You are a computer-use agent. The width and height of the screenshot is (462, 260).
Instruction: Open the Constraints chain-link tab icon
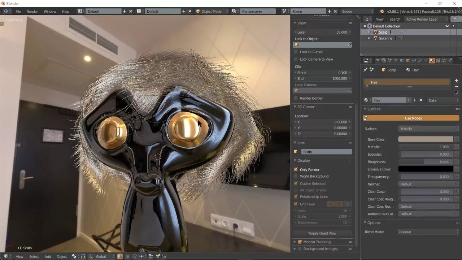click(414, 61)
